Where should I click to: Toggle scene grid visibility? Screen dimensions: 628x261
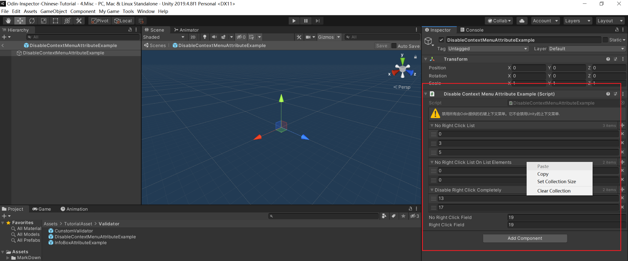(252, 37)
